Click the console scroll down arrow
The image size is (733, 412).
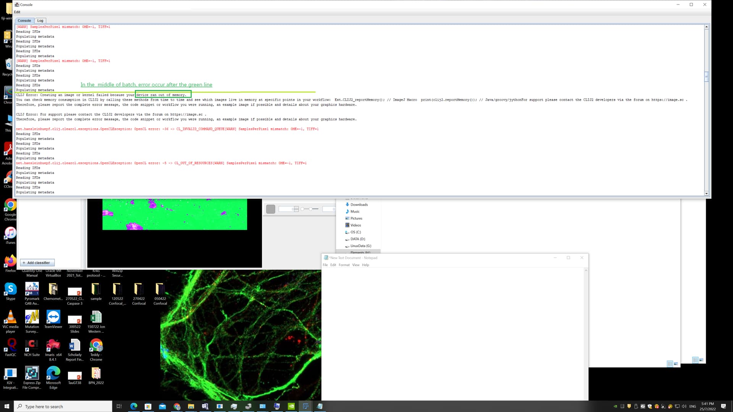pos(706,193)
